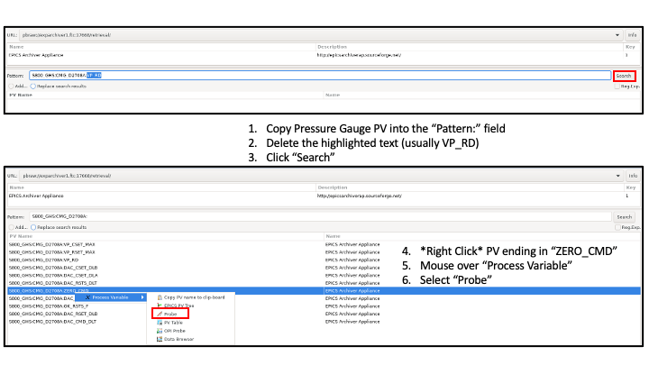The width and height of the screenshot is (649, 365).
Task: Click the PV Table icon in the submenu
Action: tap(158, 322)
